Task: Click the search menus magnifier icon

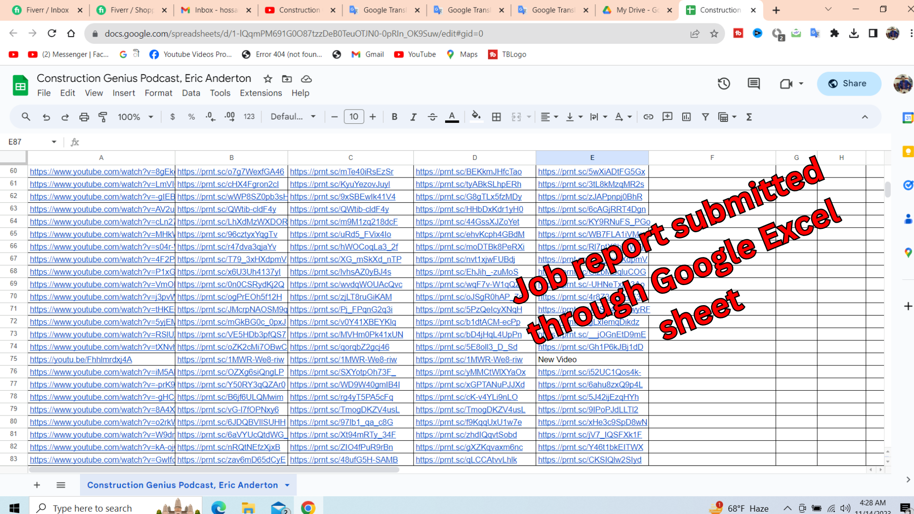Action: pos(26,117)
